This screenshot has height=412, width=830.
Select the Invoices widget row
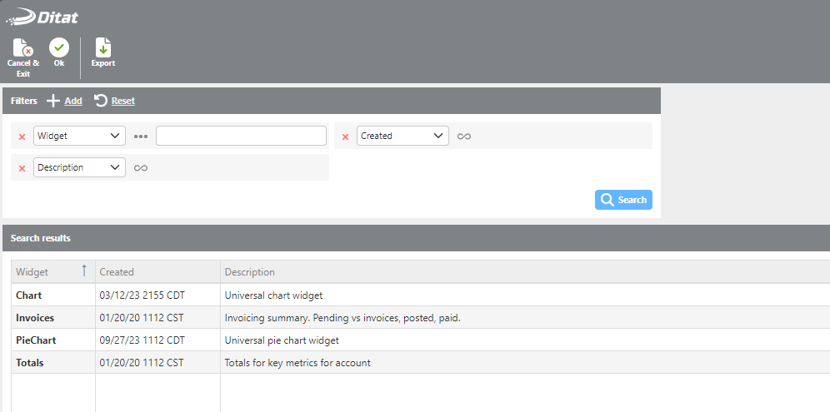tap(34, 318)
